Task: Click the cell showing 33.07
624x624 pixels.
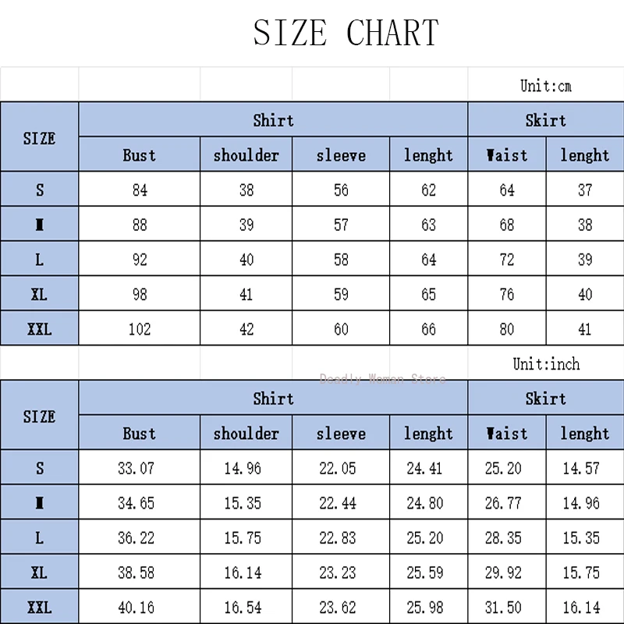Action: point(136,467)
